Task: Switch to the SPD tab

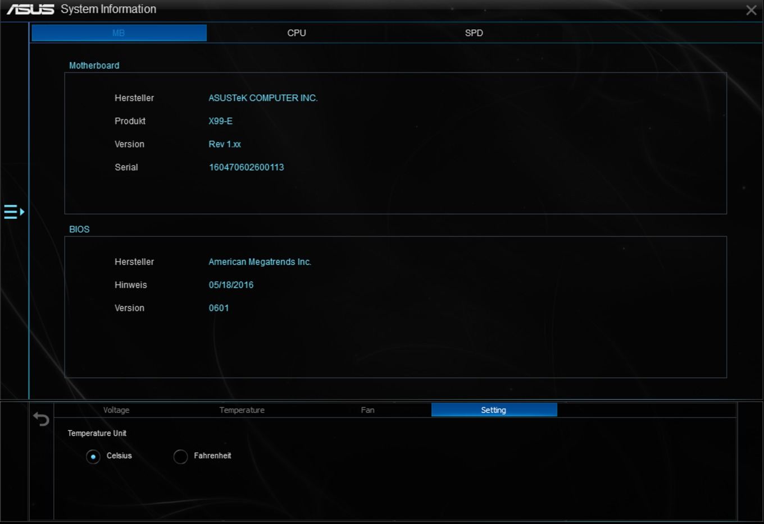Action: tap(474, 33)
